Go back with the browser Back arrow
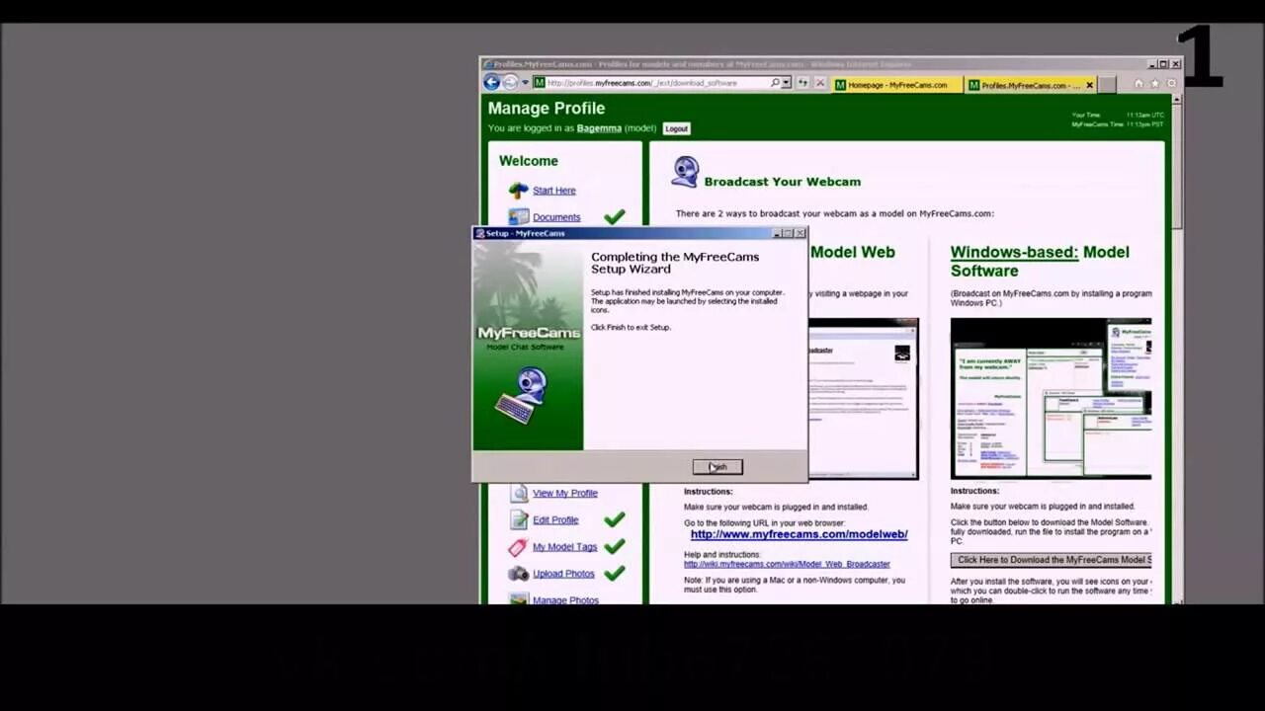Viewport: 1265px width, 711px height. [x=491, y=83]
